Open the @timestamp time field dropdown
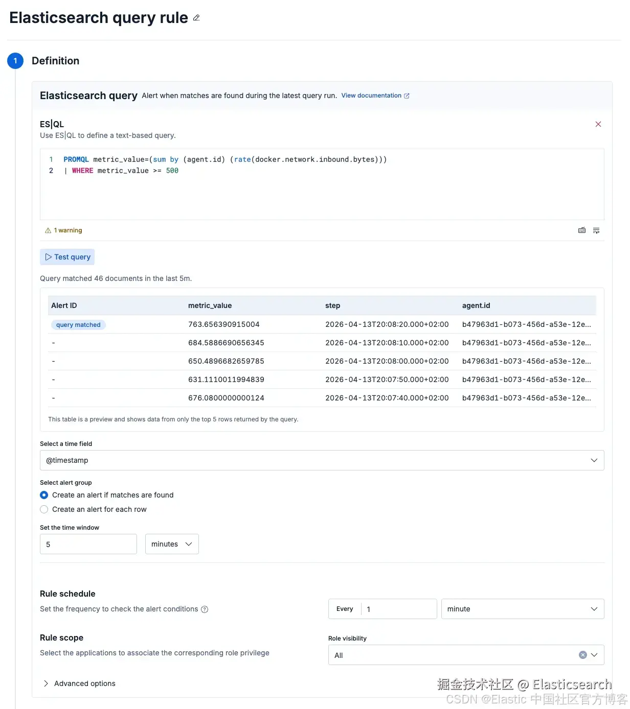The height and width of the screenshot is (709, 630). click(x=322, y=460)
